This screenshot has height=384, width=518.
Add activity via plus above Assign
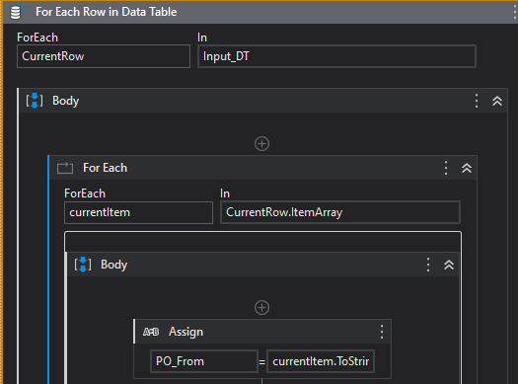pos(262,308)
